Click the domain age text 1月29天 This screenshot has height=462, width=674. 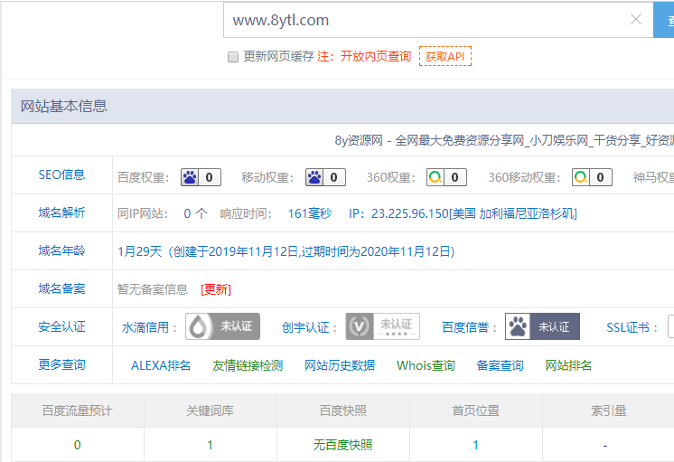click(140, 251)
